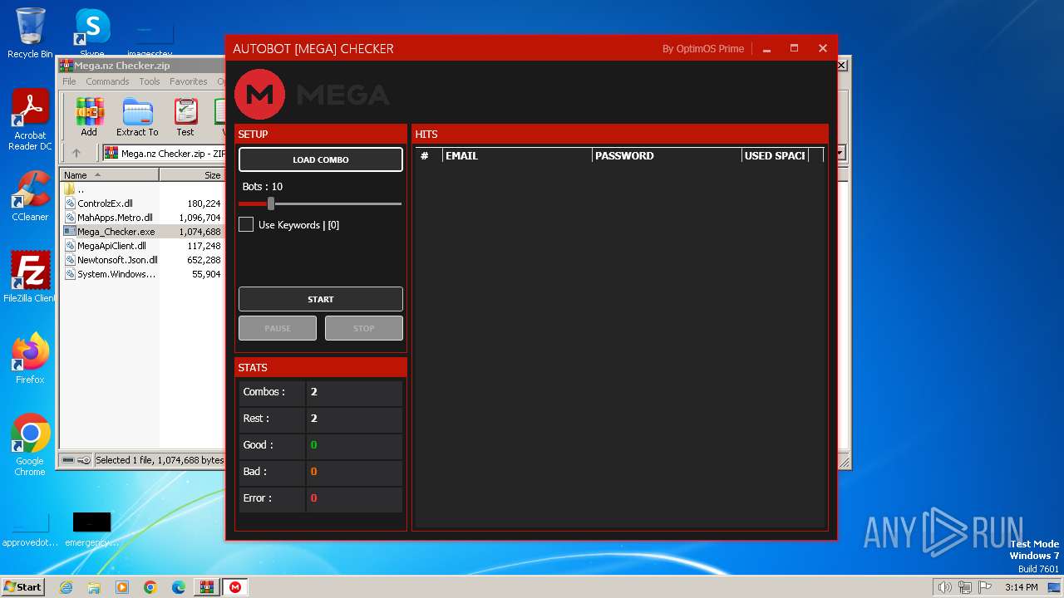Sort WinRAR list by Size column
Screen dimensions: 1064x598
coord(192,175)
